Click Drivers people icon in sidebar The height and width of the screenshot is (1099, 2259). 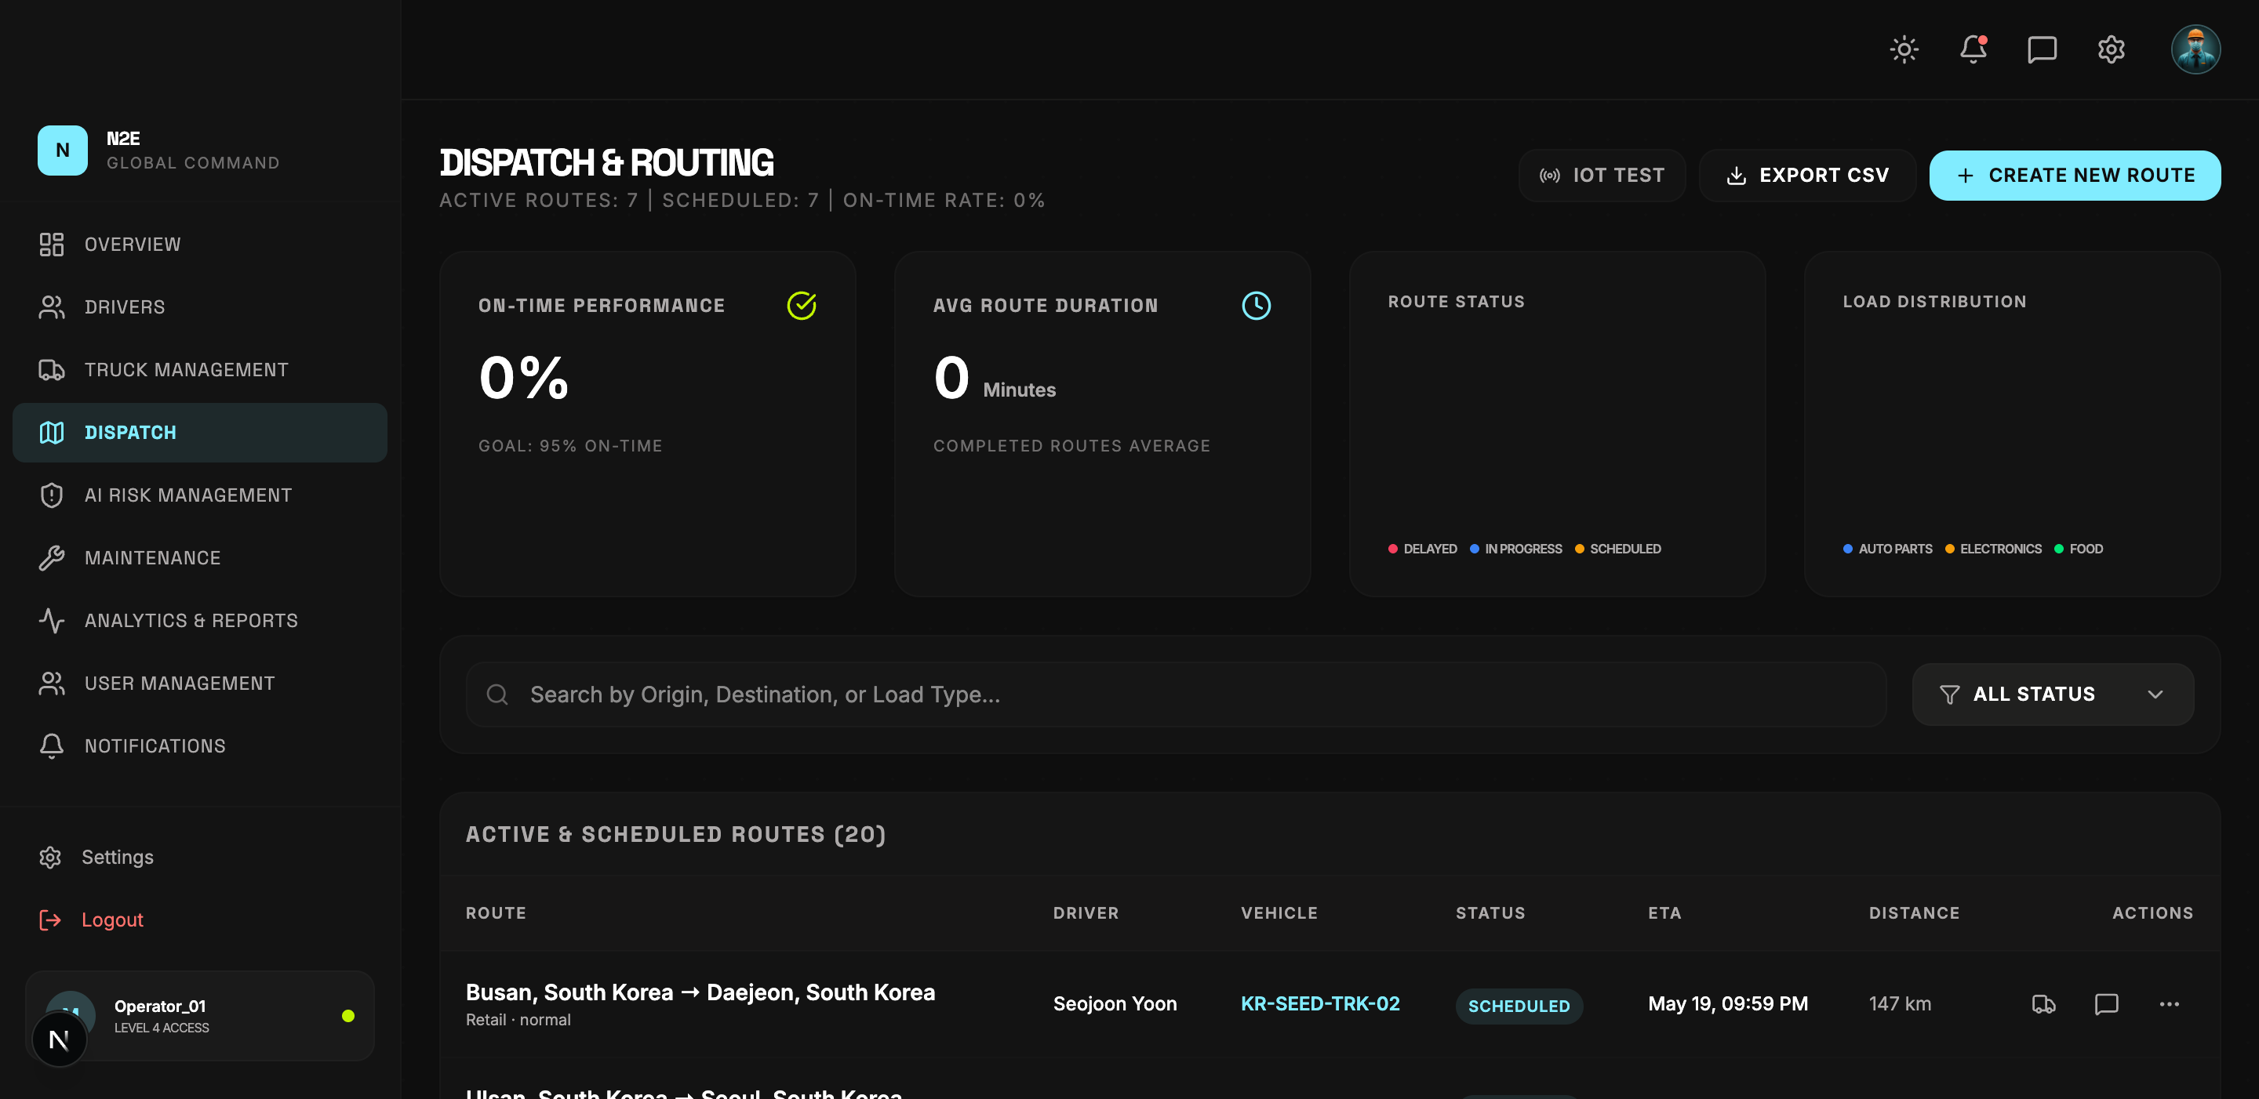[x=52, y=306]
